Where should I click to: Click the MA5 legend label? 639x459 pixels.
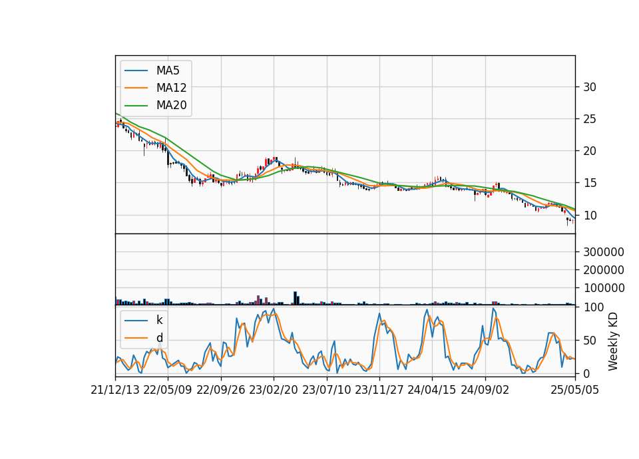coord(168,71)
